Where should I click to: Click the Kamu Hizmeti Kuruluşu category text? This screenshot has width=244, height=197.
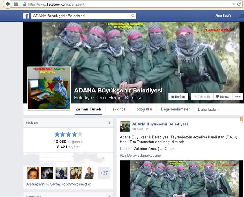[x=119, y=98]
